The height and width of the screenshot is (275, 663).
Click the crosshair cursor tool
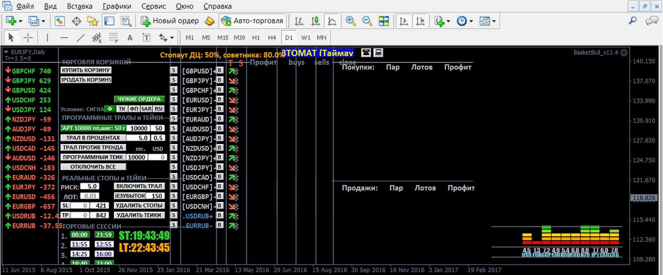[x=28, y=38]
